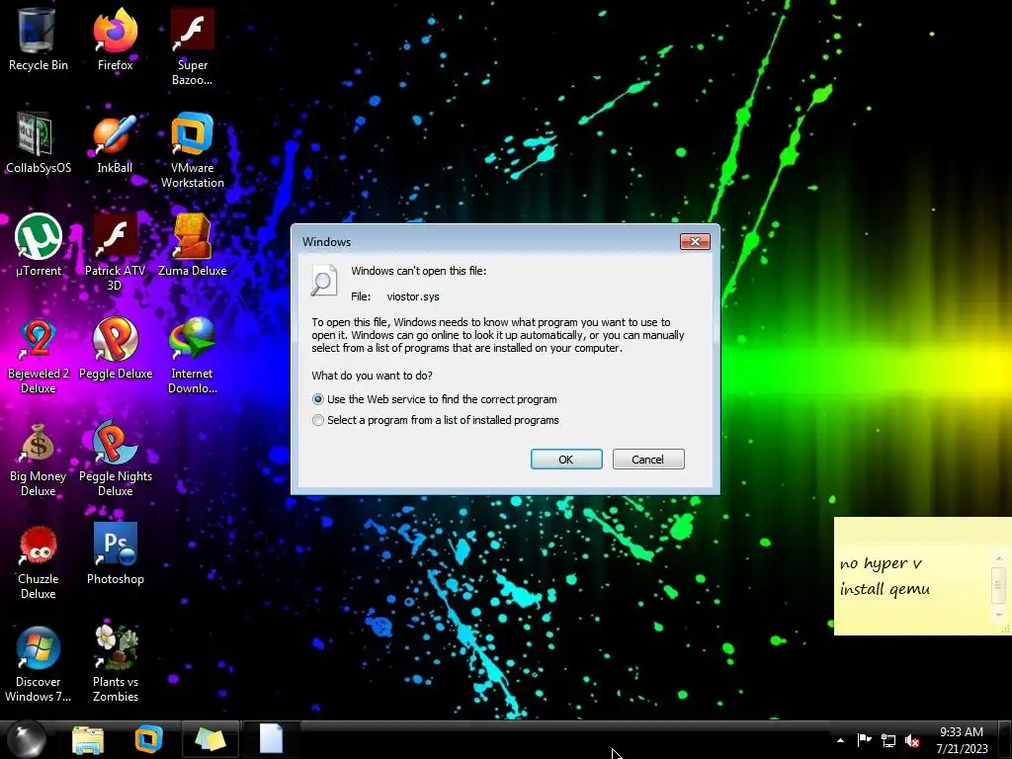Show hidden tray icons arrow
The image size is (1012, 759).
[x=840, y=740]
